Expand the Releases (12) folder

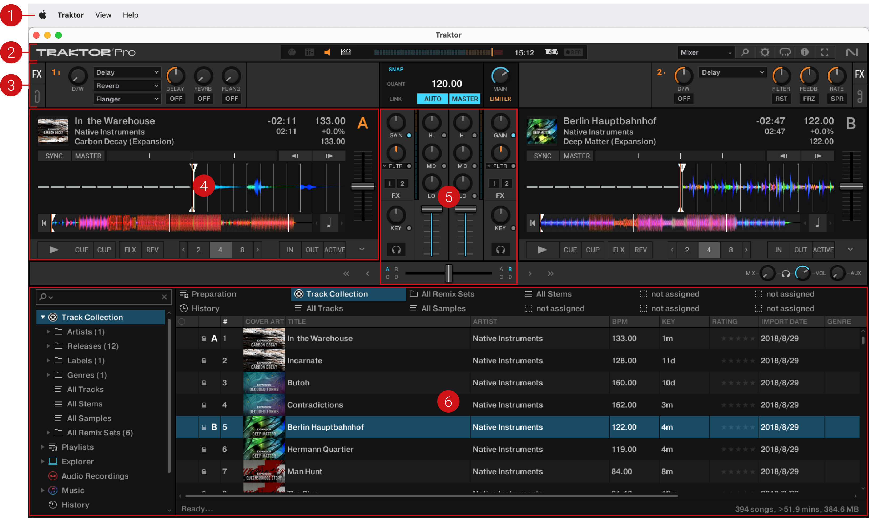click(48, 346)
